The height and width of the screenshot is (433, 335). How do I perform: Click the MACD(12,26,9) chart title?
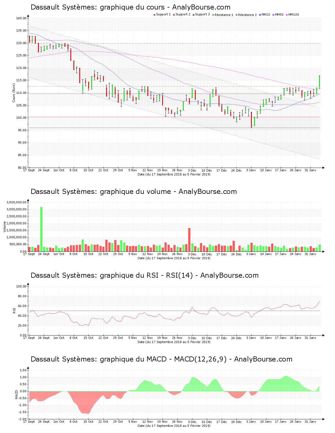tap(161, 359)
